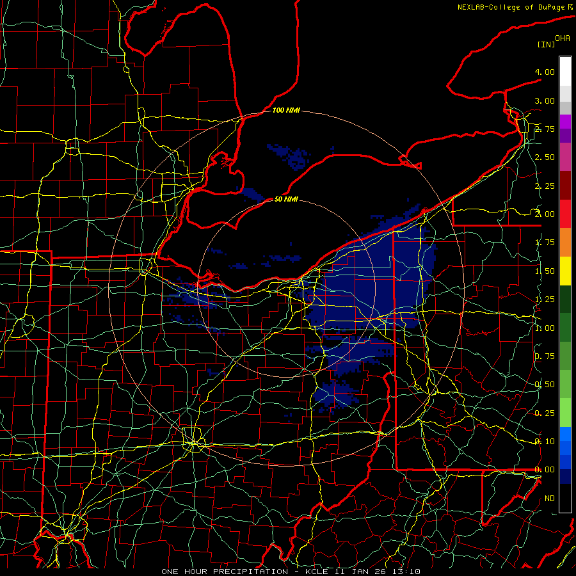Viewport: 576px width, 576px height.
Task: Click the 2.75 legend value
Action: 545,129
